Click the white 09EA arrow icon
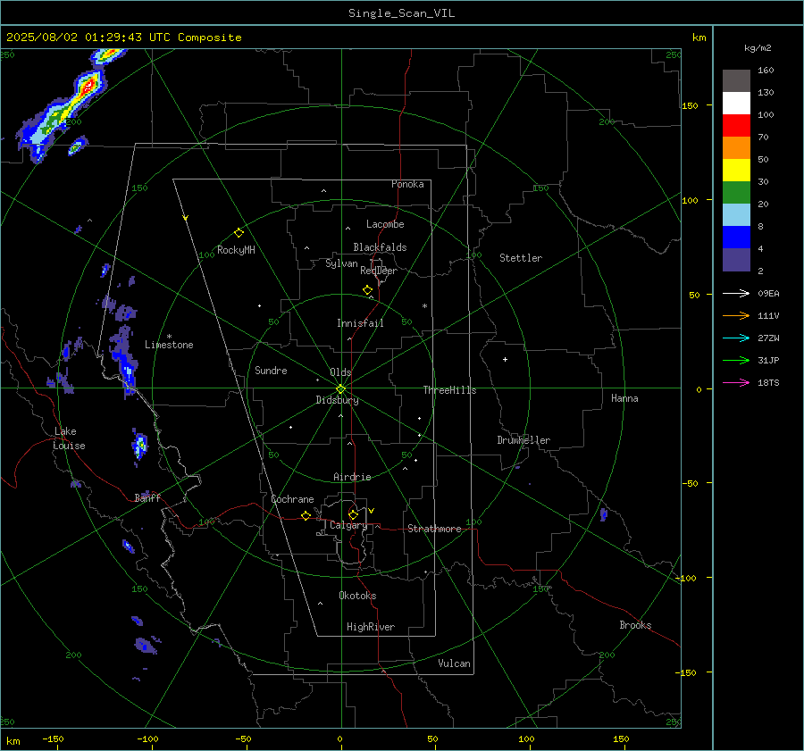 pos(736,293)
